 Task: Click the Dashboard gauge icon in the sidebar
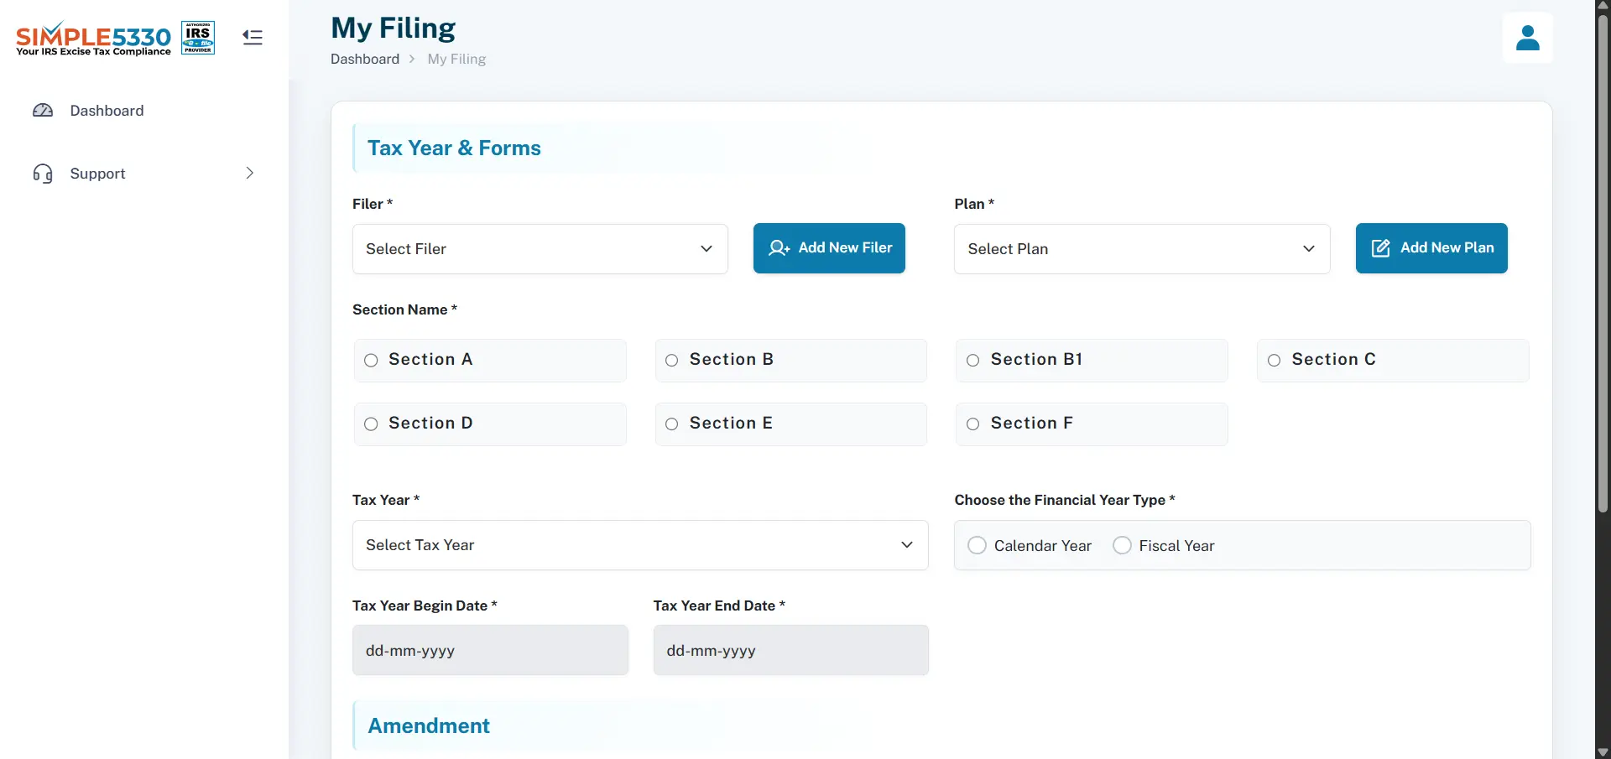43,111
